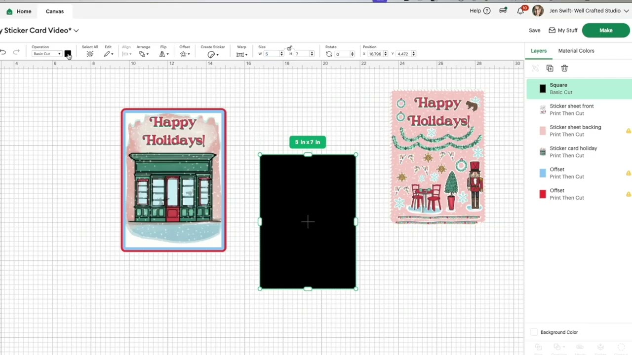
Task: Expand the Offset dropdown arrow
Action: click(x=189, y=54)
